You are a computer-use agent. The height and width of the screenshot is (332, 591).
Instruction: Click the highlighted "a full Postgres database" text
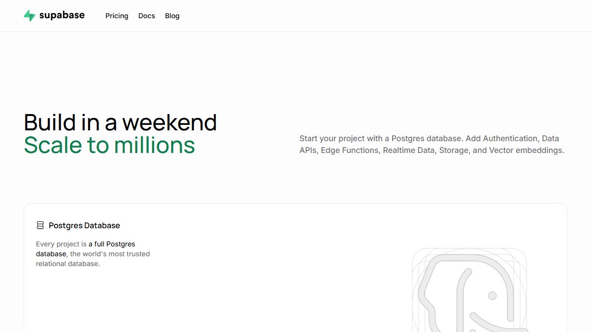pos(86,249)
